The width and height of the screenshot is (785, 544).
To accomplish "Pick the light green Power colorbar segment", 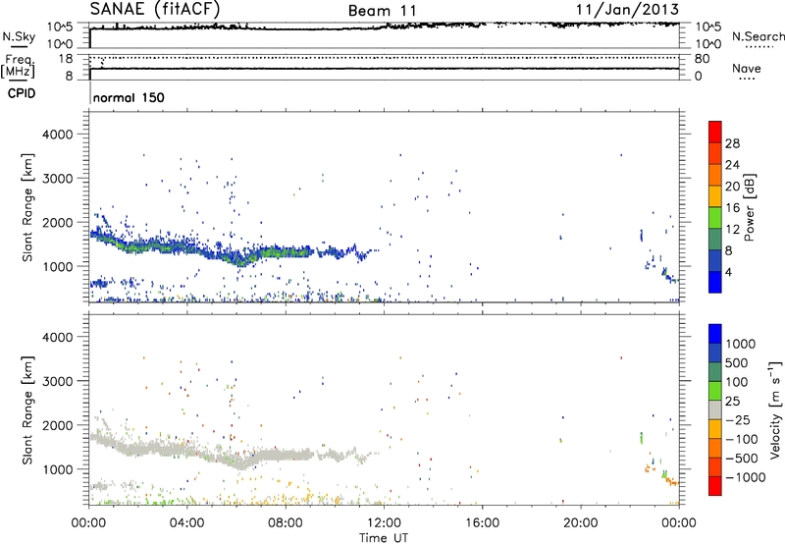I will coord(715,217).
